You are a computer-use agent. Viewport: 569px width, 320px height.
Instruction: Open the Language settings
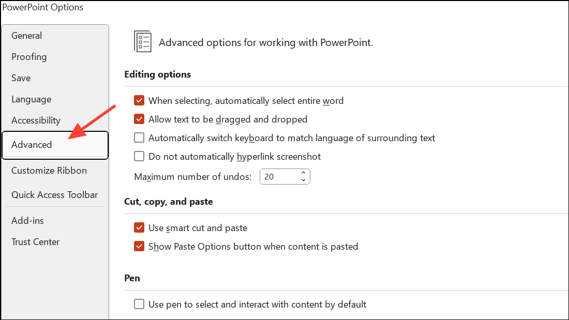coord(31,99)
